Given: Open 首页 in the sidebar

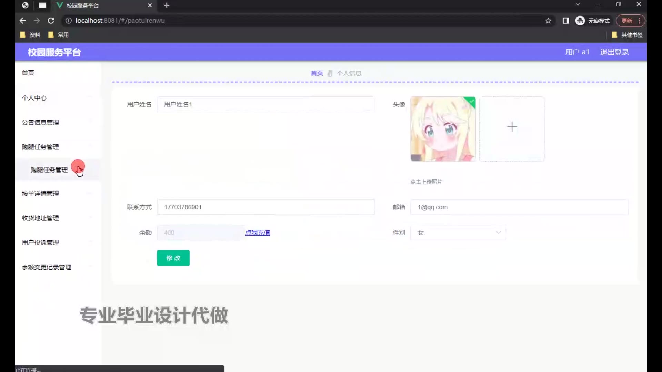Looking at the screenshot, I should tap(28, 73).
